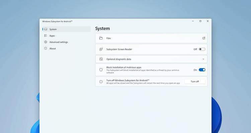Click the Advanced settings gear icon
251x133 pixels.
pos(46,42)
